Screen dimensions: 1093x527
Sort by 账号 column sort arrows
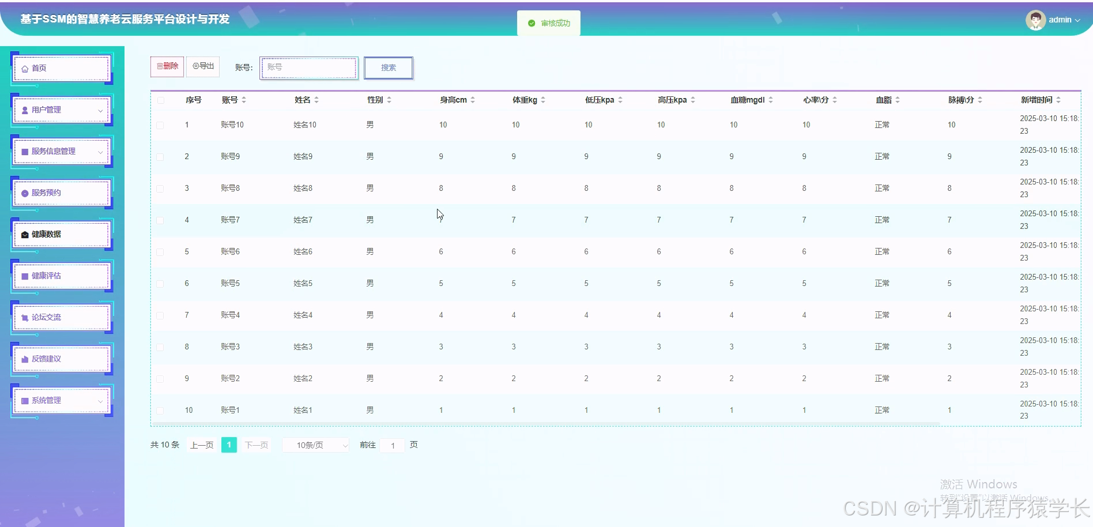click(x=244, y=100)
